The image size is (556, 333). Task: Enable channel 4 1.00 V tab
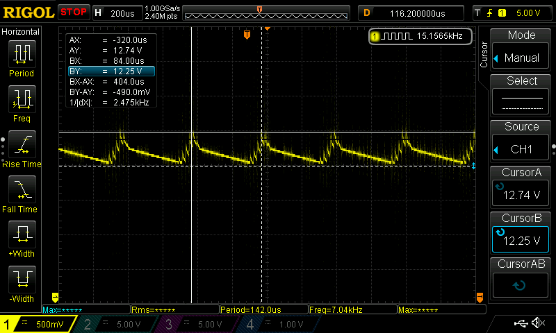279,324
